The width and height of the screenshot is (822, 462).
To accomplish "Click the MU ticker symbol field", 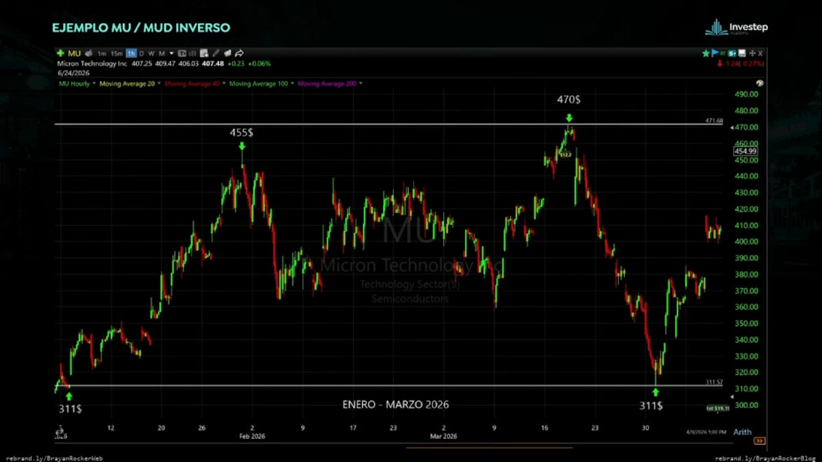I will pos(75,53).
